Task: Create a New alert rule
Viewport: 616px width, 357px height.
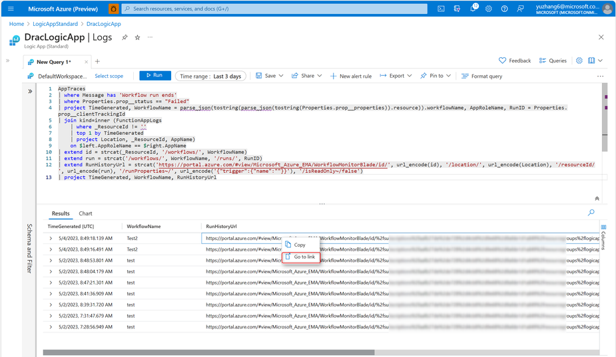Action: pos(351,76)
